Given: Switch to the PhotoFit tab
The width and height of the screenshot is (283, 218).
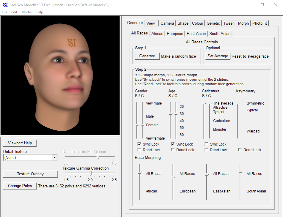Looking at the screenshot, I should click(x=260, y=23).
